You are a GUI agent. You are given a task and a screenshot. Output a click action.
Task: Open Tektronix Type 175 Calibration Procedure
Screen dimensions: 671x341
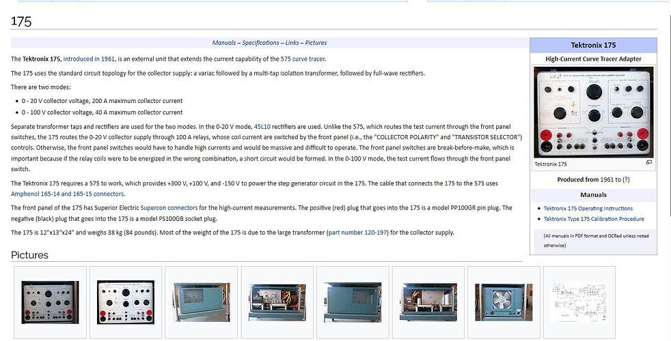[594, 219]
